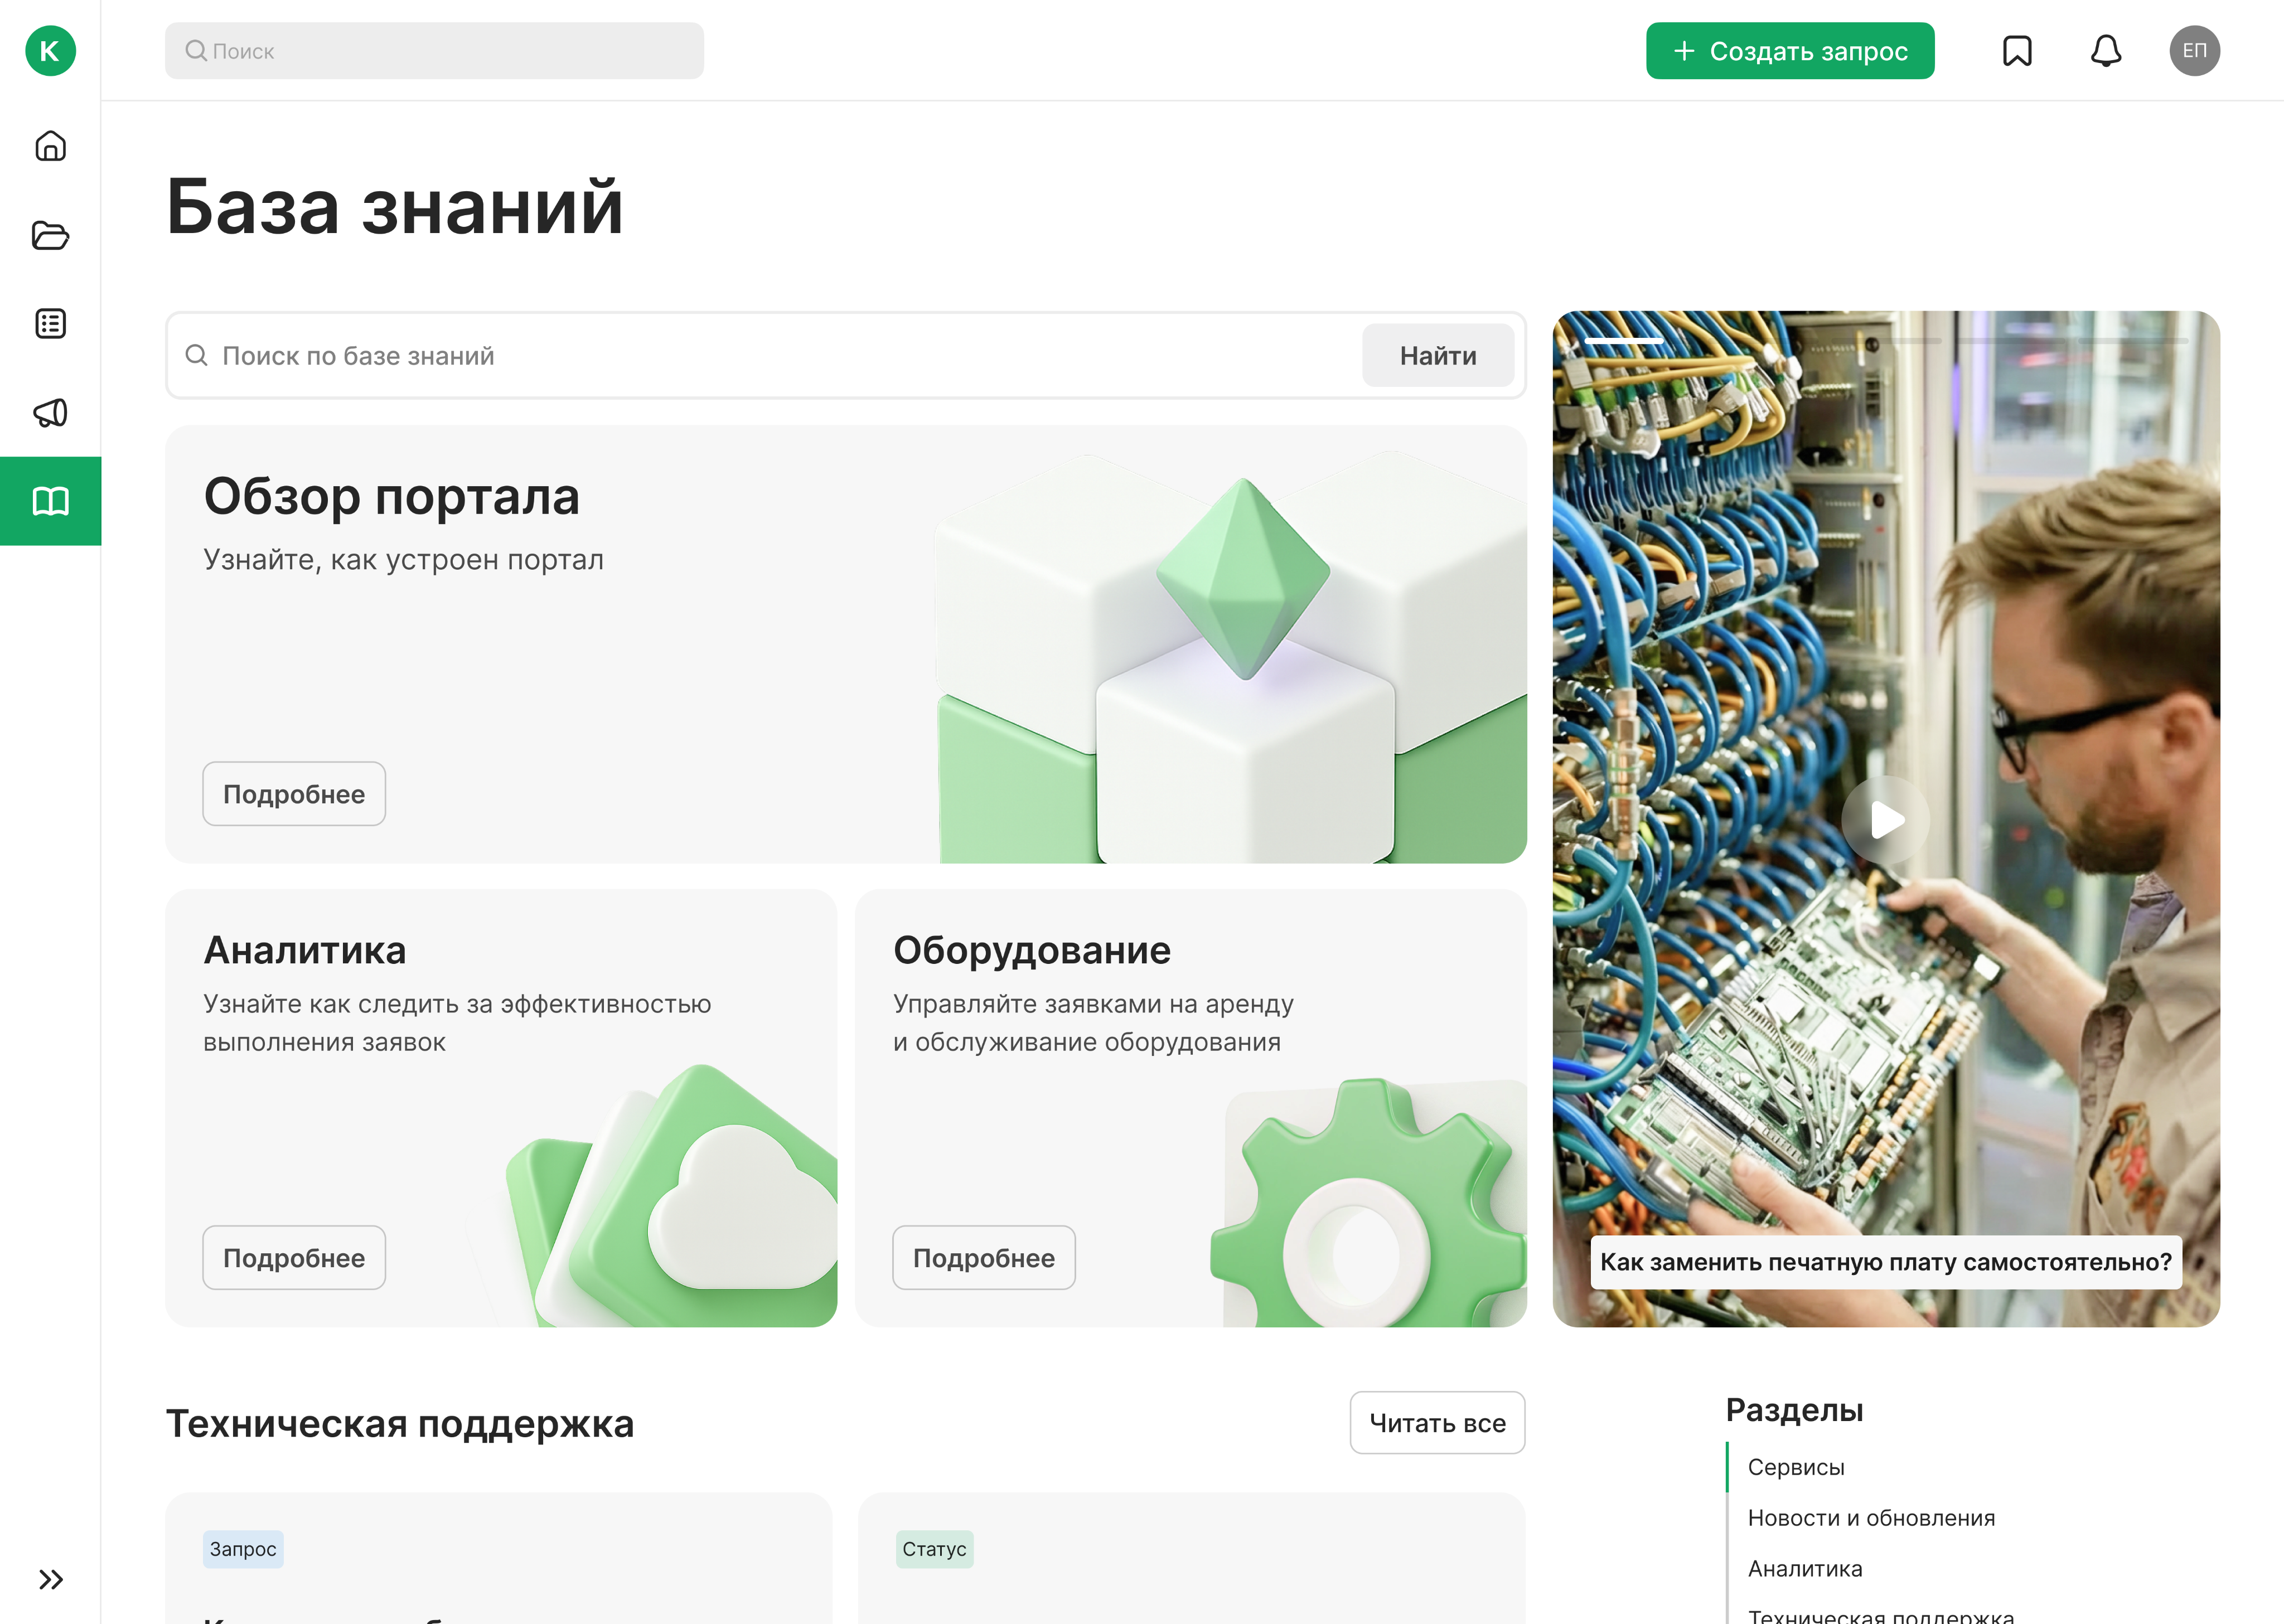Click Подробнее on Обзор портала card
The image size is (2284, 1624).
pos(294,794)
